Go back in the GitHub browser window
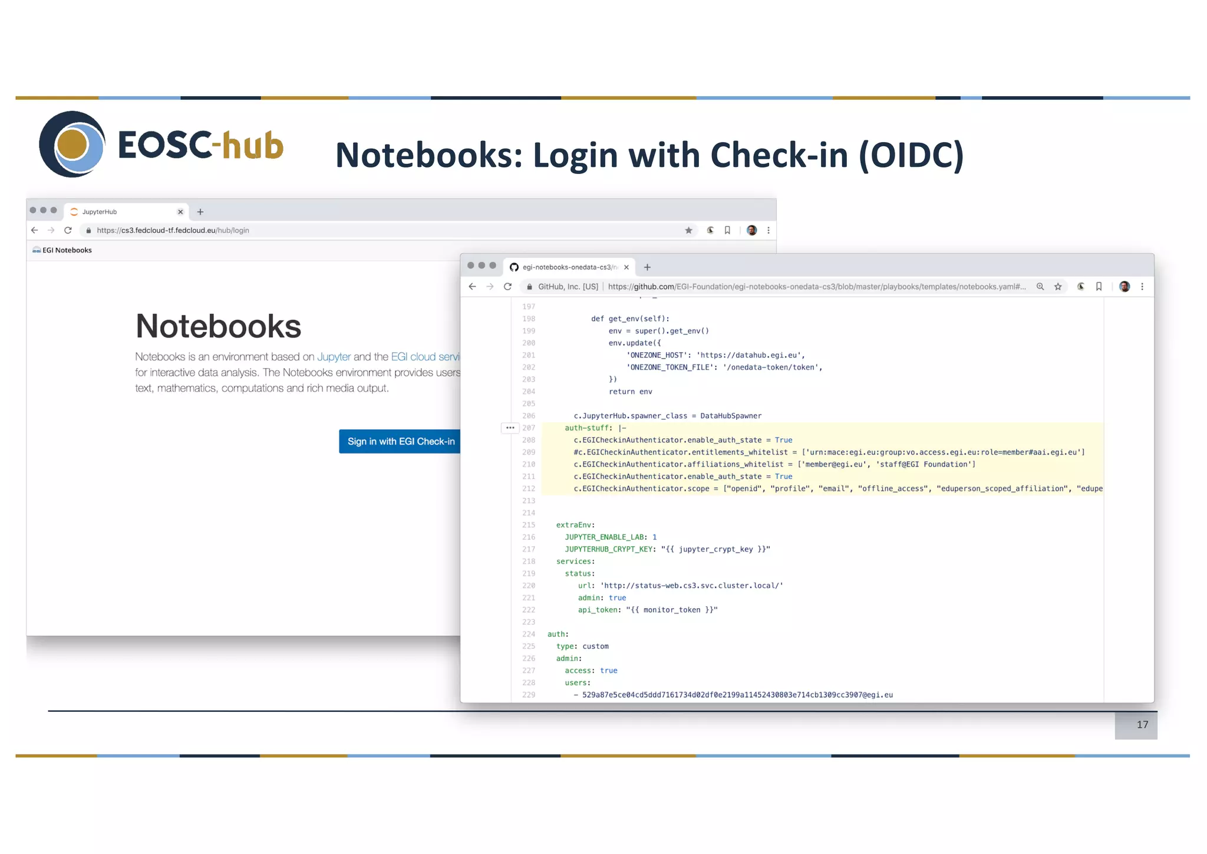 click(x=472, y=287)
